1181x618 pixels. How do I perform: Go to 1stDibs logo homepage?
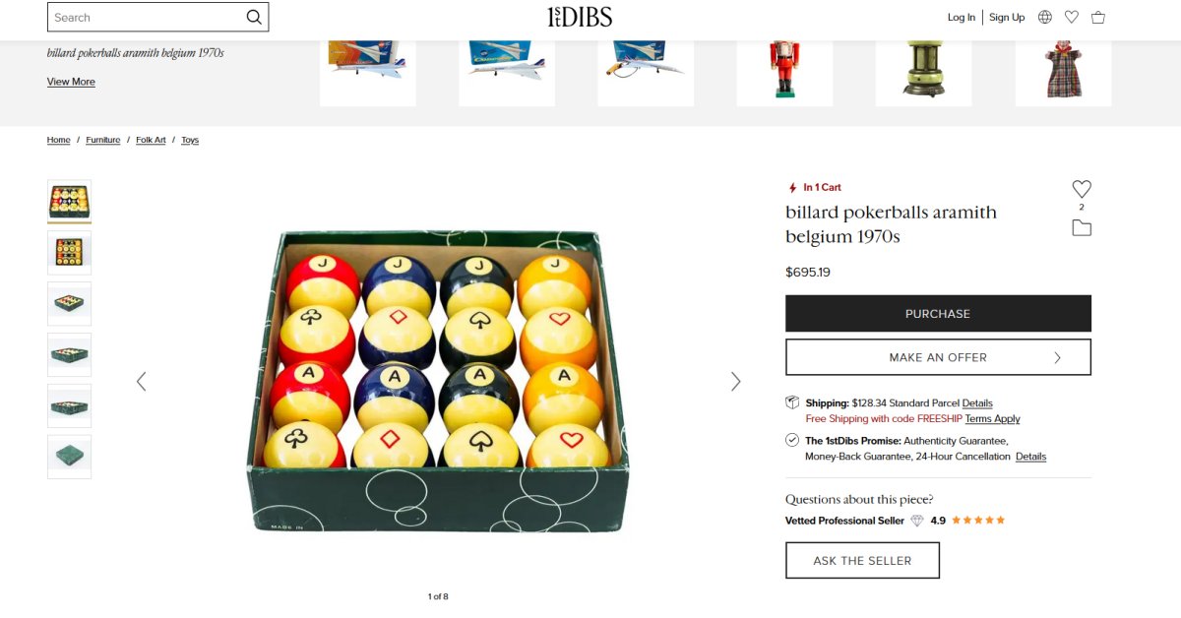580,17
